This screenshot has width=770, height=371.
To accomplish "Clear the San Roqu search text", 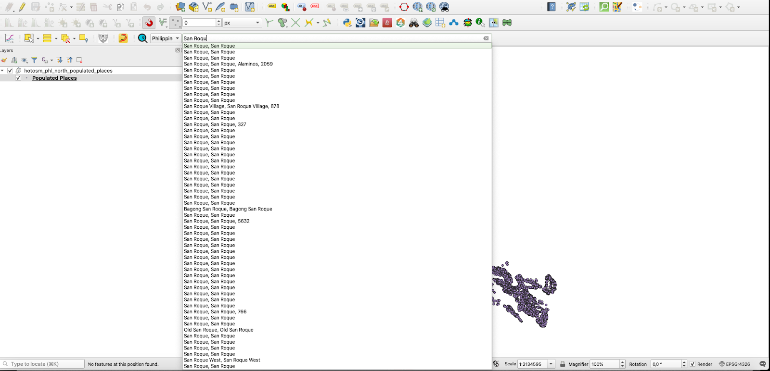I will [x=486, y=38].
